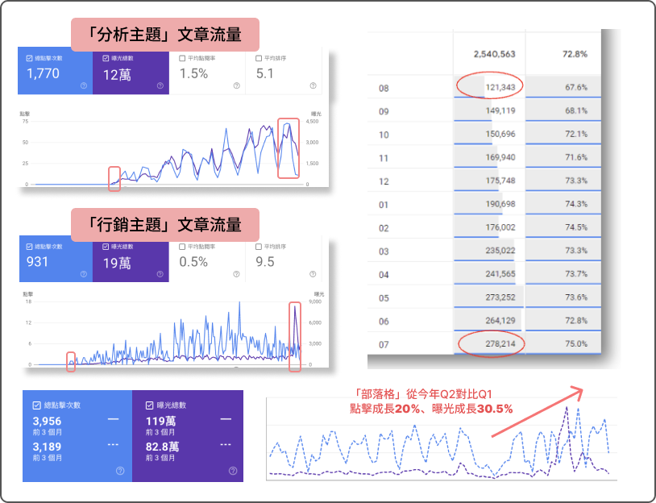Screen dimensions: 656x503
Task: Open help icon in the 19萬 impressions card
Action: 160,274
